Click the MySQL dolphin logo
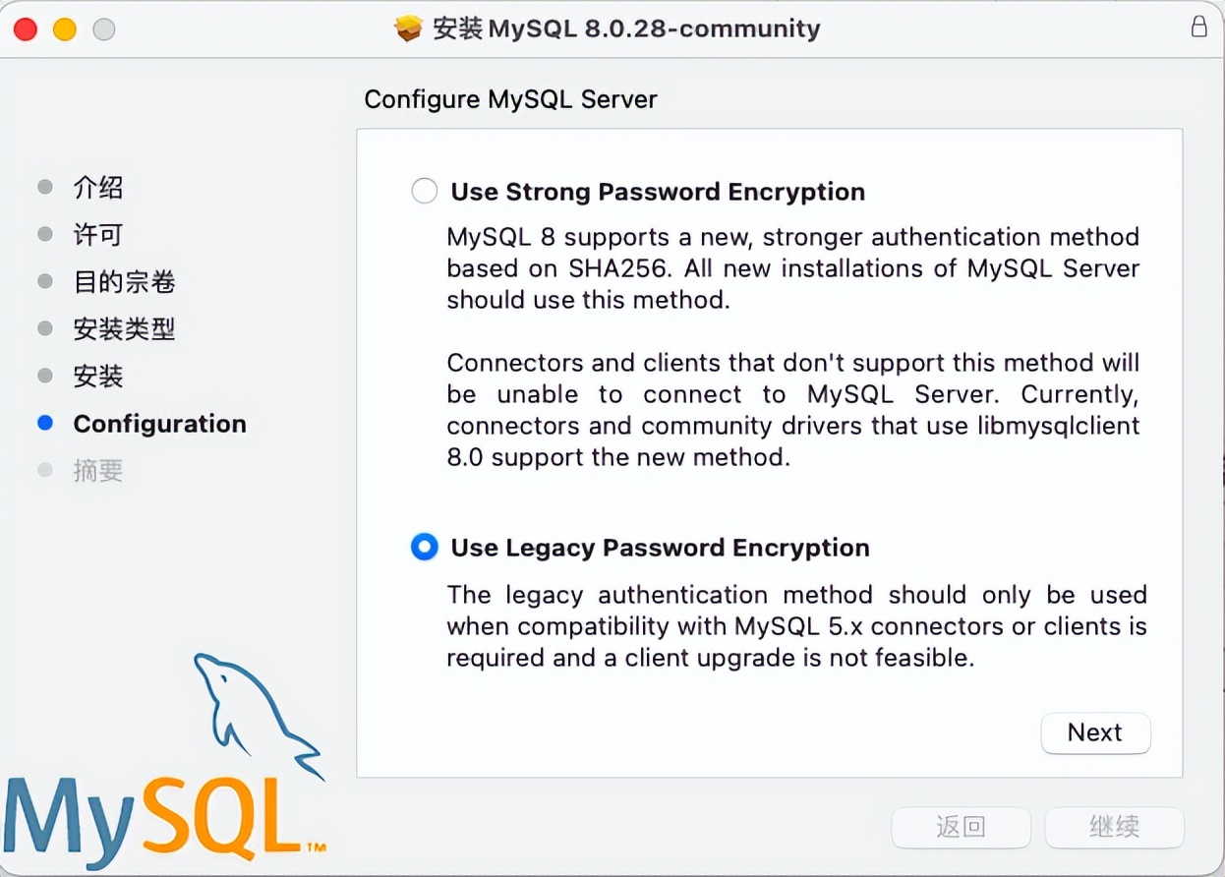 (256, 718)
